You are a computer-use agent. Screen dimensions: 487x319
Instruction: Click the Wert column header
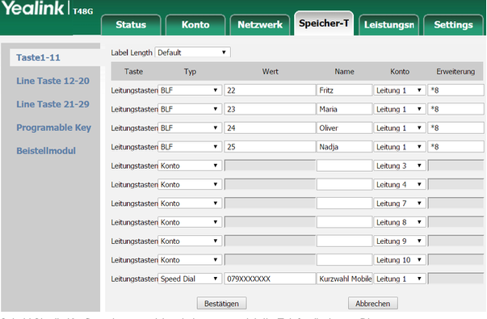click(x=270, y=71)
